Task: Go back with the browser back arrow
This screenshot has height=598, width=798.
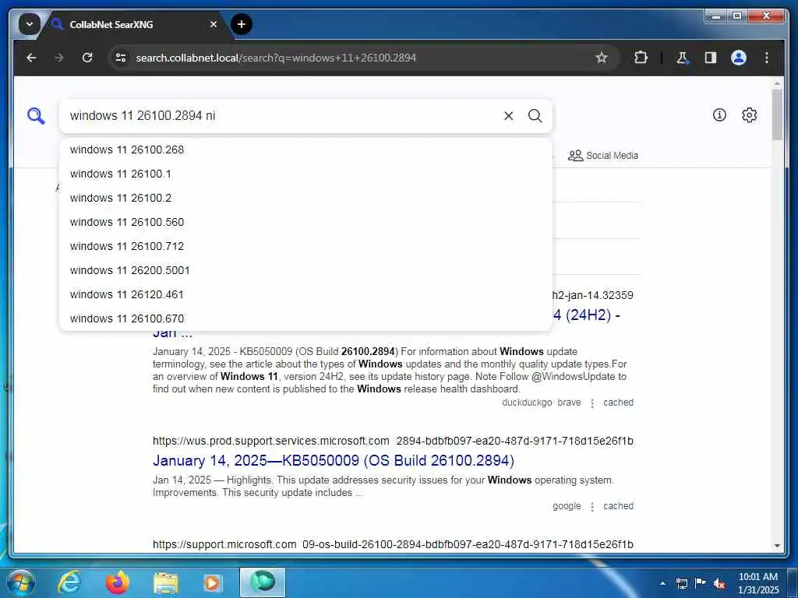Action: click(31, 58)
